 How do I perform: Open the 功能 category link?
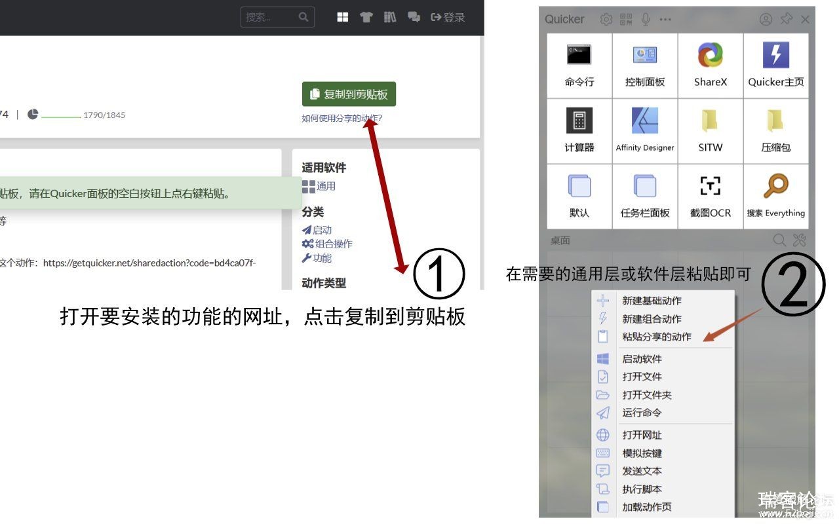[317, 258]
